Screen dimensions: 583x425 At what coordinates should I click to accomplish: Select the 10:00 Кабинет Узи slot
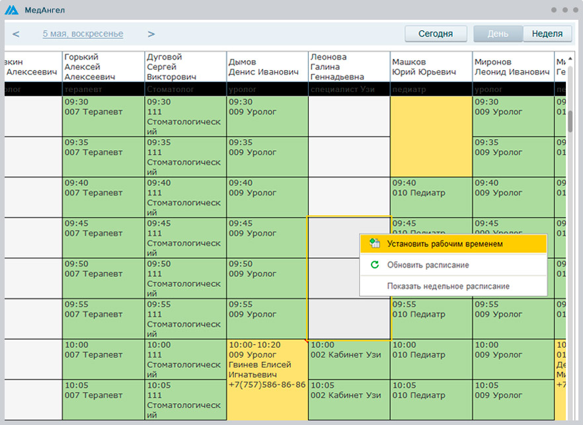349,359
